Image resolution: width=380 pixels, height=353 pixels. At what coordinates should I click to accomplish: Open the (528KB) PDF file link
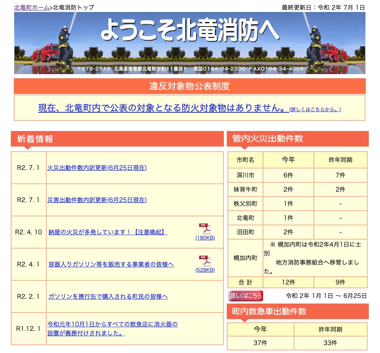tap(205, 270)
